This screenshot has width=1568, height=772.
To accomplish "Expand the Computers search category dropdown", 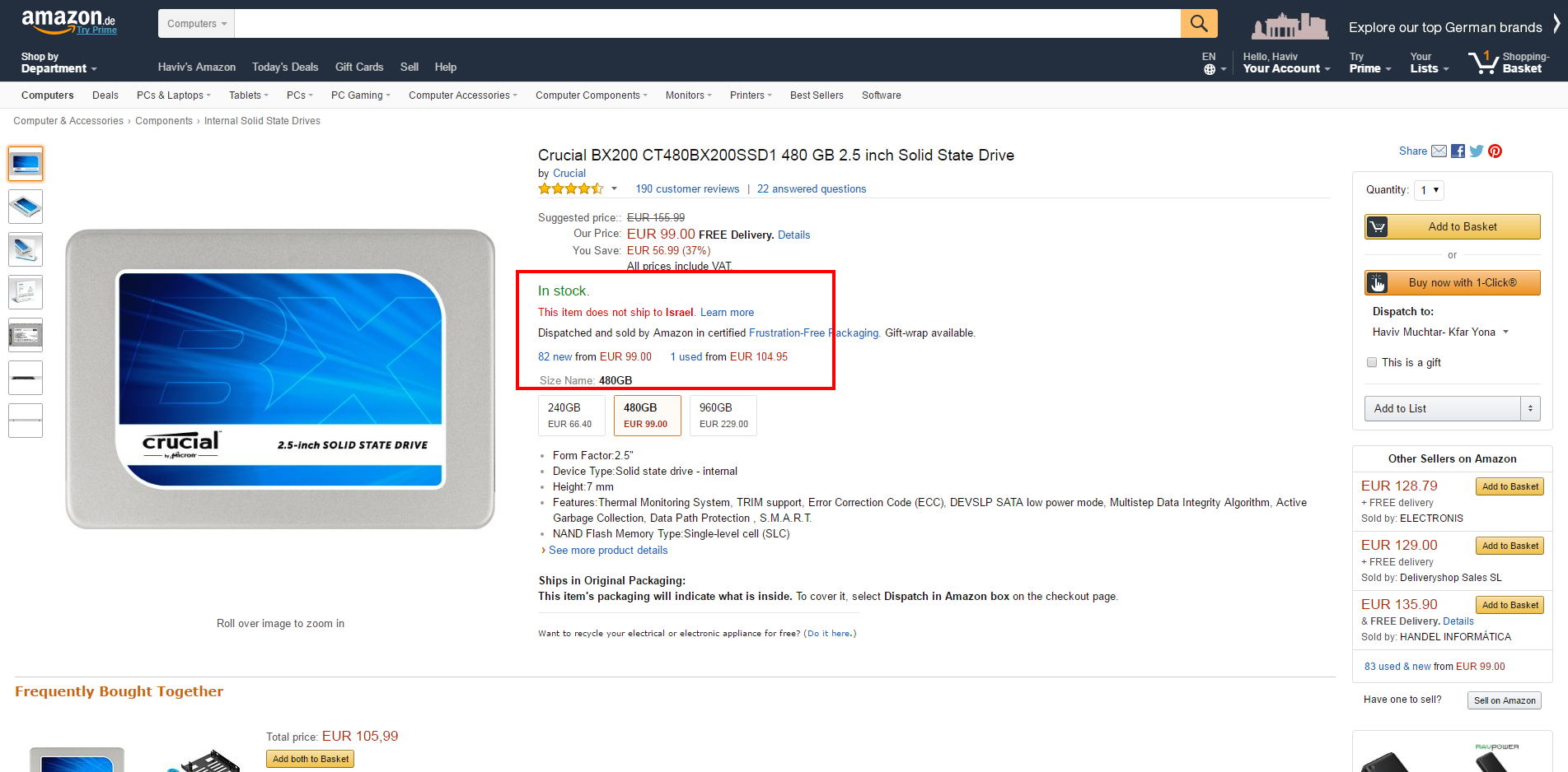I will click(196, 24).
